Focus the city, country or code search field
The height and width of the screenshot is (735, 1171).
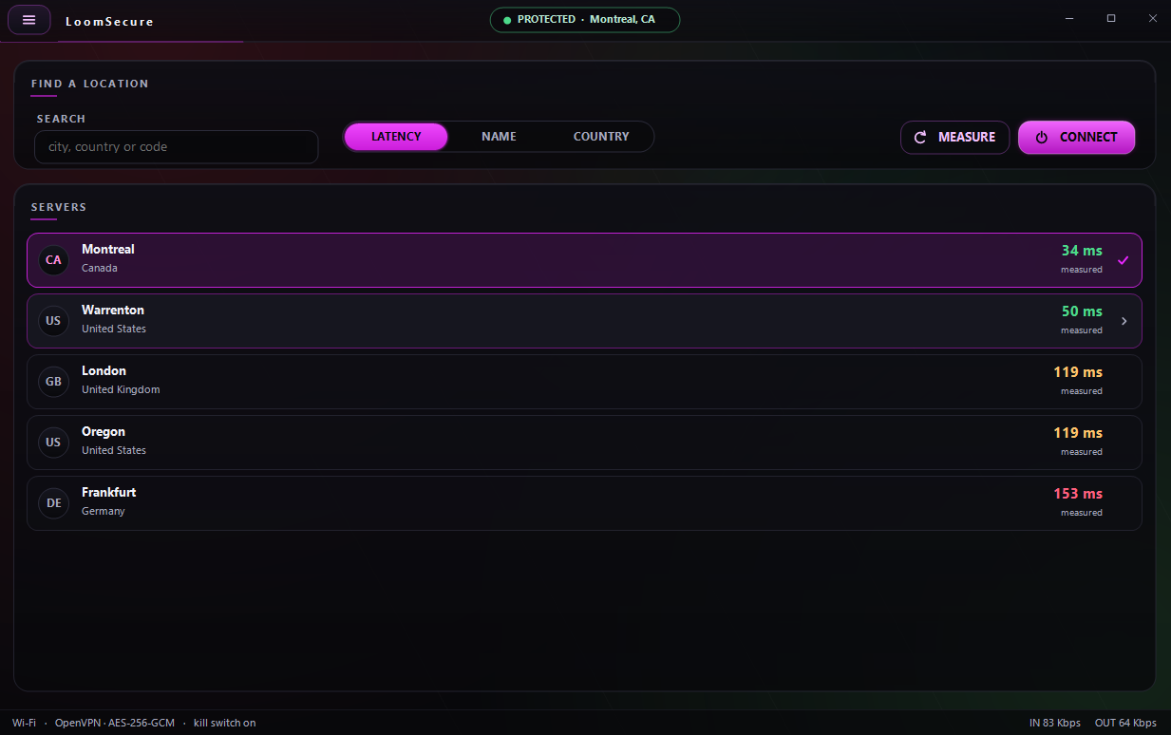pos(177,147)
